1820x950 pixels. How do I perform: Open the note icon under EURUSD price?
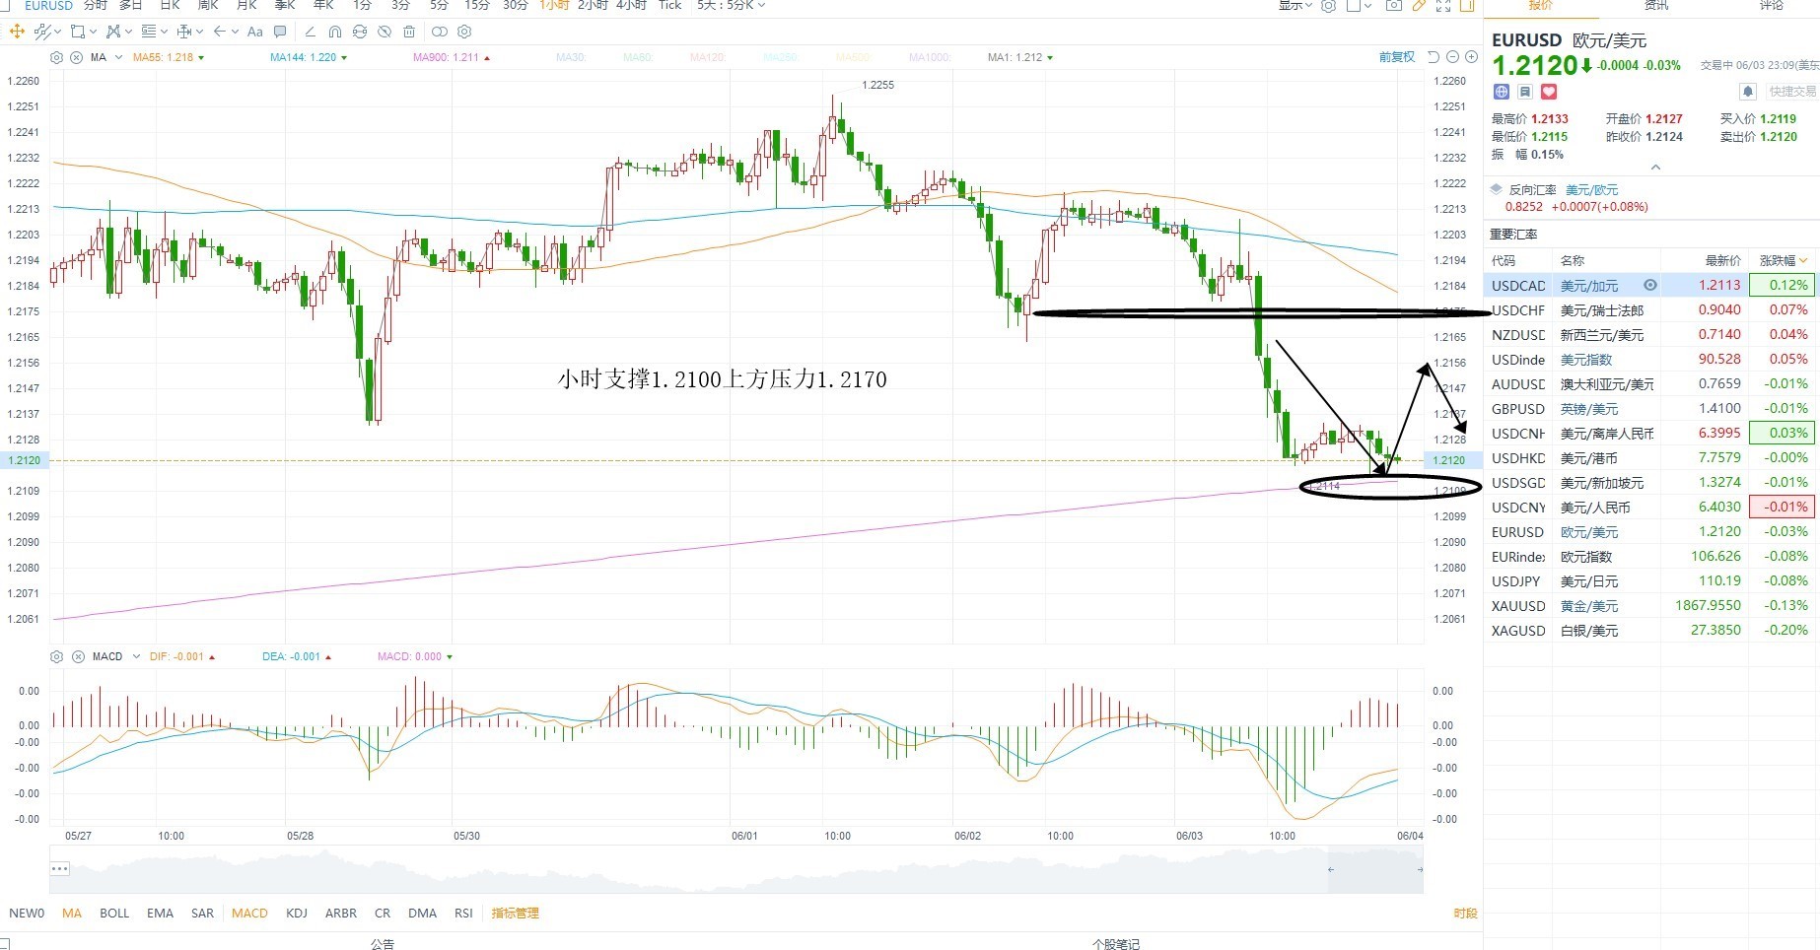tap(1525, 92)
